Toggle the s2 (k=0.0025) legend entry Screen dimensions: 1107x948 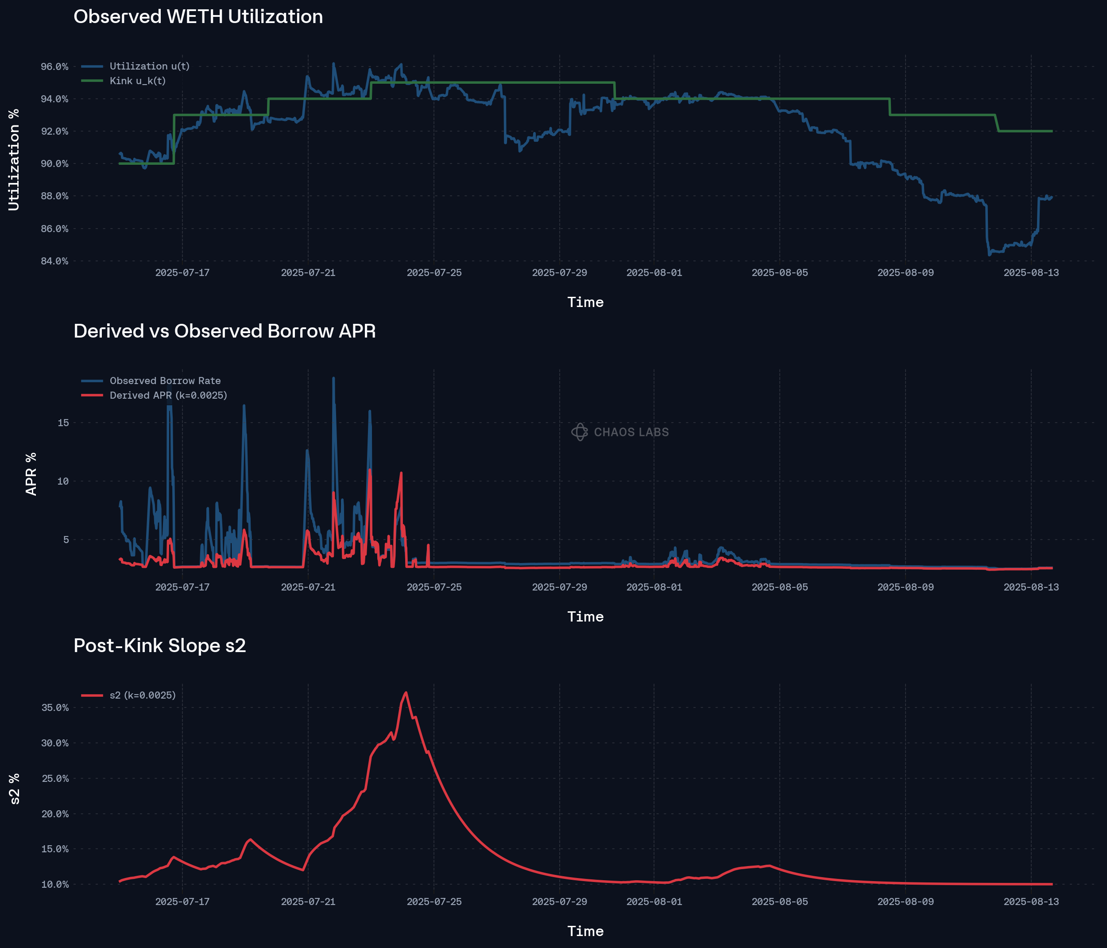(143, 695)
